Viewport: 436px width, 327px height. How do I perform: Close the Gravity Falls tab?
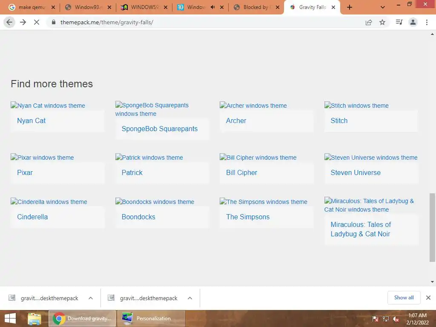(333, 8)
